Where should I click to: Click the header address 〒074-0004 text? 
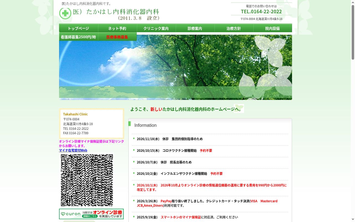tap(261, 19)
